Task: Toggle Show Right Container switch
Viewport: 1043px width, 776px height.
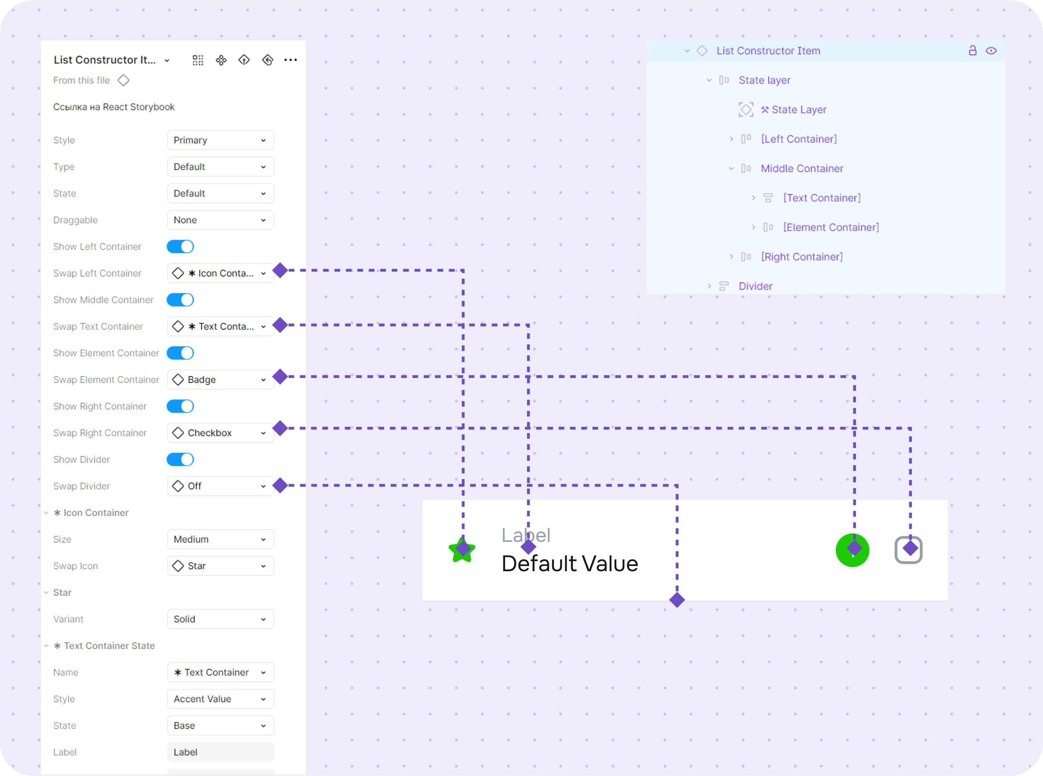Action: coord(180,406)
